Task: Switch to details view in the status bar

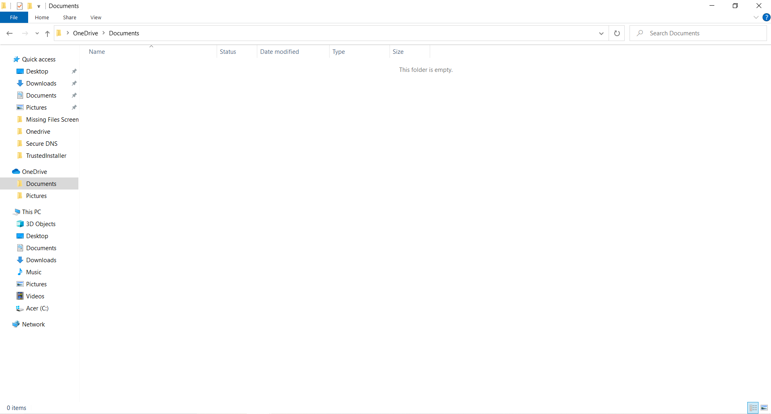Action: [x=753, y=407]
